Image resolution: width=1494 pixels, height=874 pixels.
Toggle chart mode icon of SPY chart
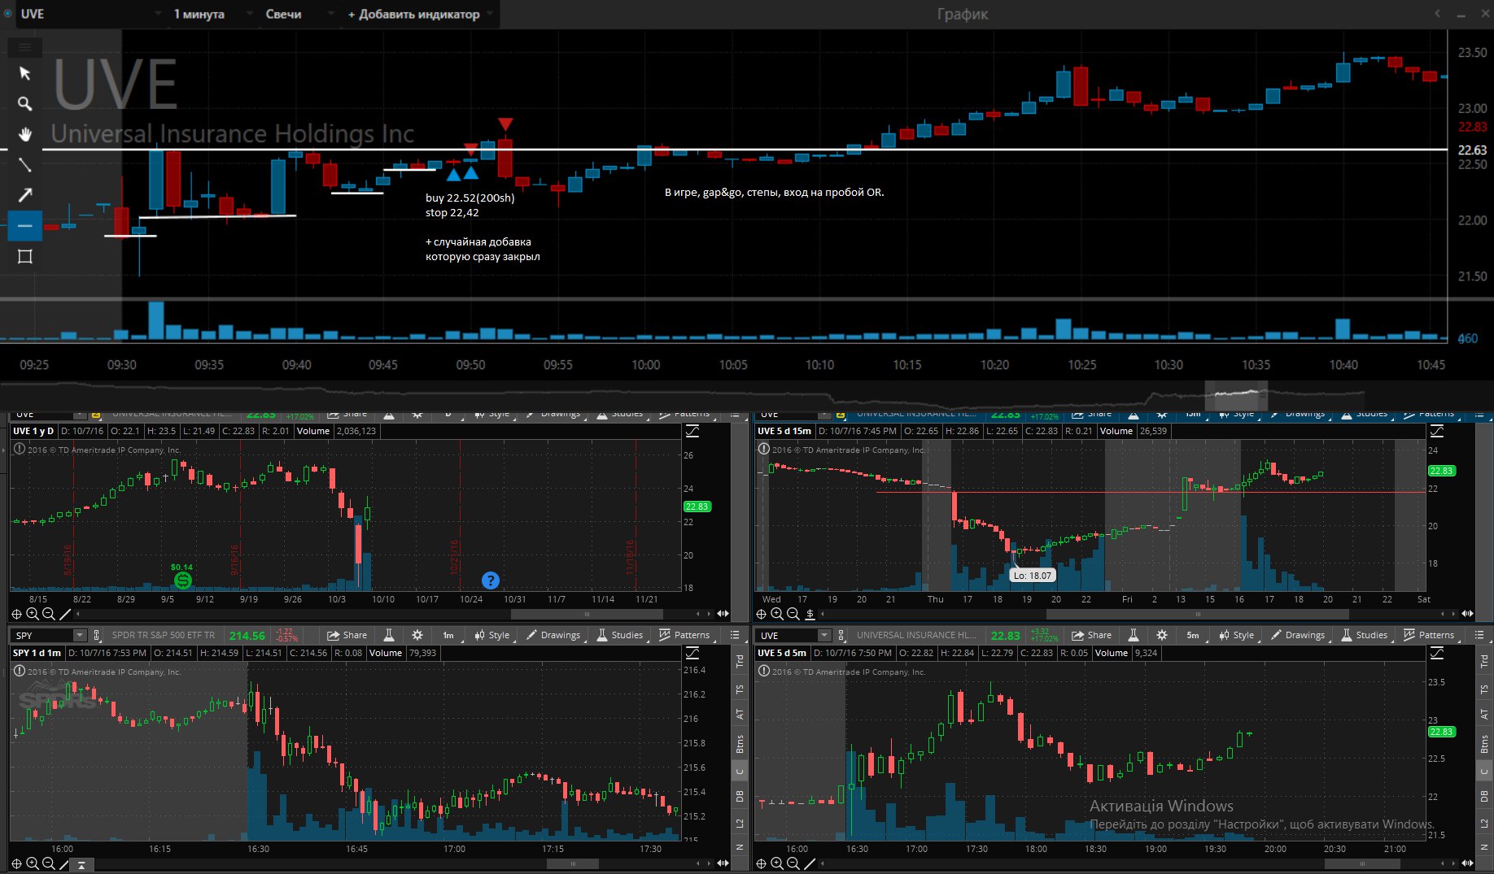point(692,653)
